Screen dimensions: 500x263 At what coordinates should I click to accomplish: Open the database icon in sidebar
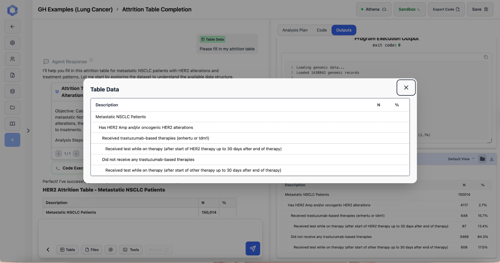coord(12,92)
